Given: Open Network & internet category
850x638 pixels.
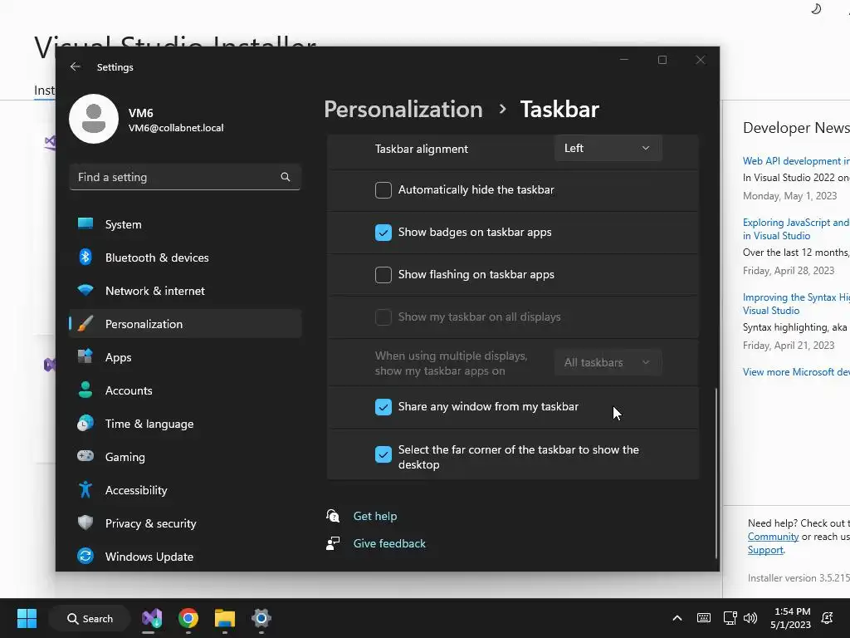Looking at the screenshot, I should (185, 291).
